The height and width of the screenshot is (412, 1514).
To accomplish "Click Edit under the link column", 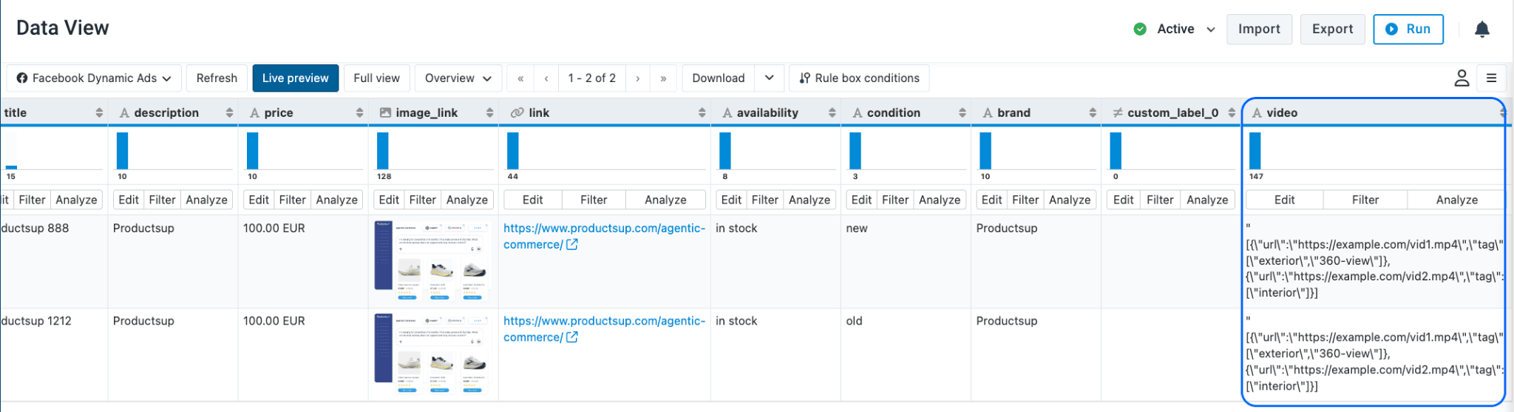I will click(x=532, y=200).
